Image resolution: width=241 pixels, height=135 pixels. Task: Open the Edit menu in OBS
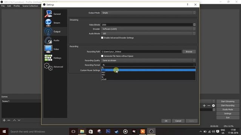(x=9, y=6)
